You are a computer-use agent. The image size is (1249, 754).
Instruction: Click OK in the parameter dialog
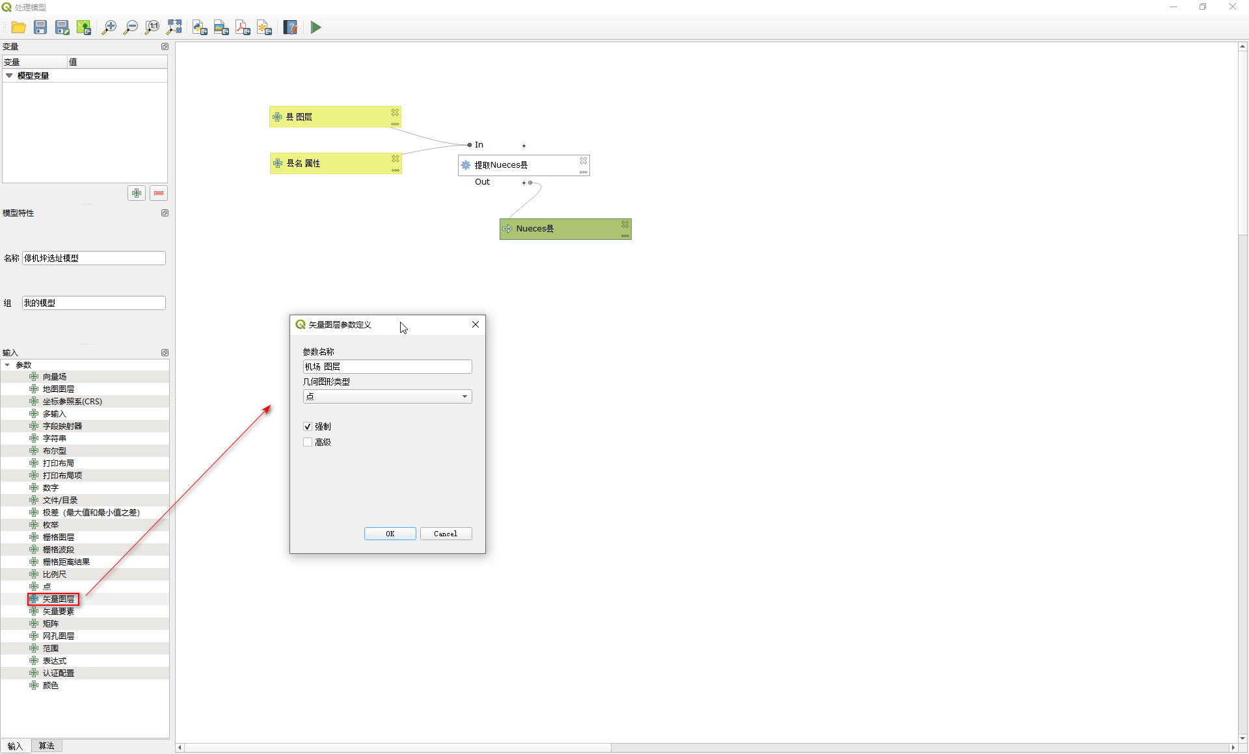point(390,534)
